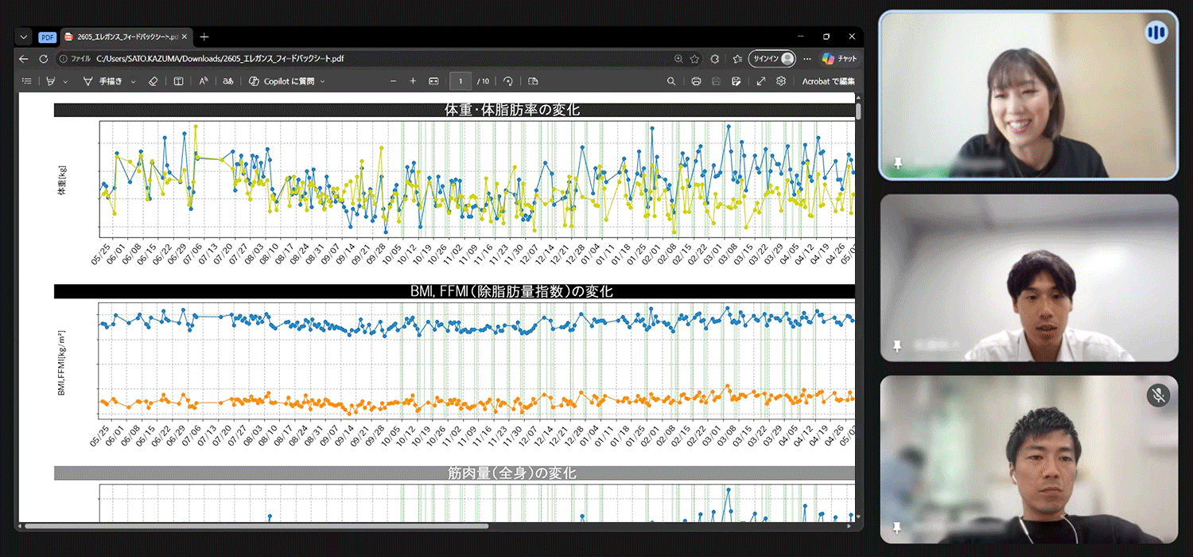Click the translate (aあ) icon
Screen dimensions: 1193x557
228,81
